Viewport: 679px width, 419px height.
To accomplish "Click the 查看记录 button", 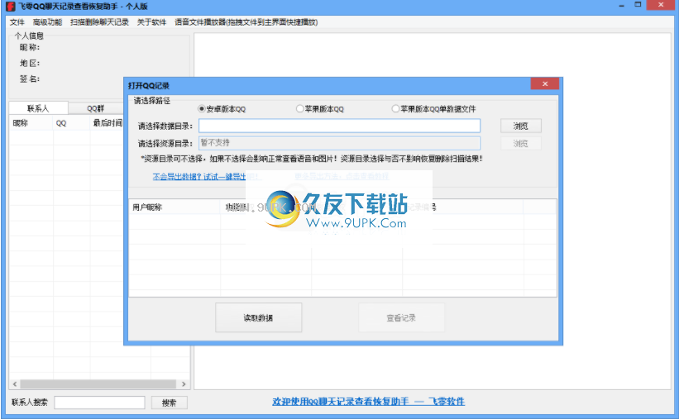I will tap(401, 317).
